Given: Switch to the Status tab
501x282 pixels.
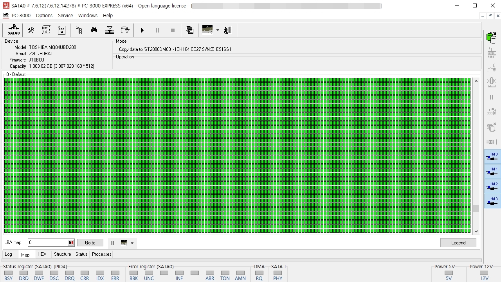Looking at the screenshot, I should pos(81,254).
